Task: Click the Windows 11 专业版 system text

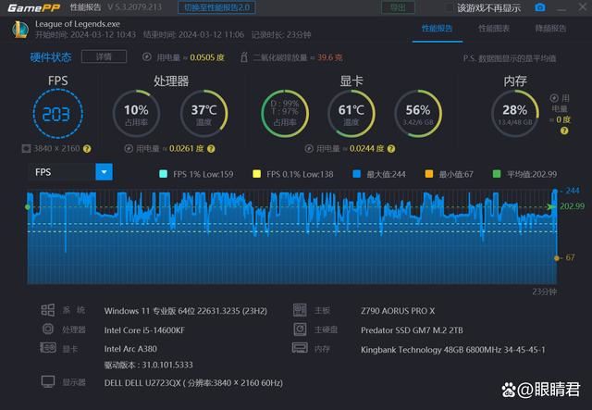Action: (x=185, y=311)
